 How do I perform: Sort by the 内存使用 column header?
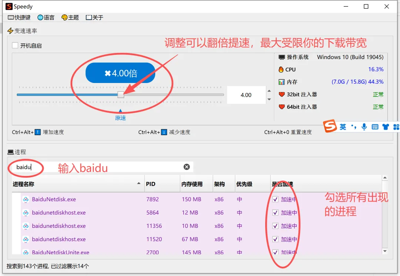click(x=196, y=184)
